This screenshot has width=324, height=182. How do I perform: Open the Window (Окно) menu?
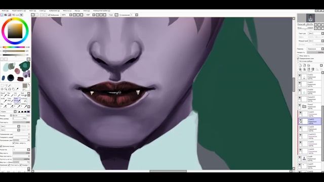point(87,11)
